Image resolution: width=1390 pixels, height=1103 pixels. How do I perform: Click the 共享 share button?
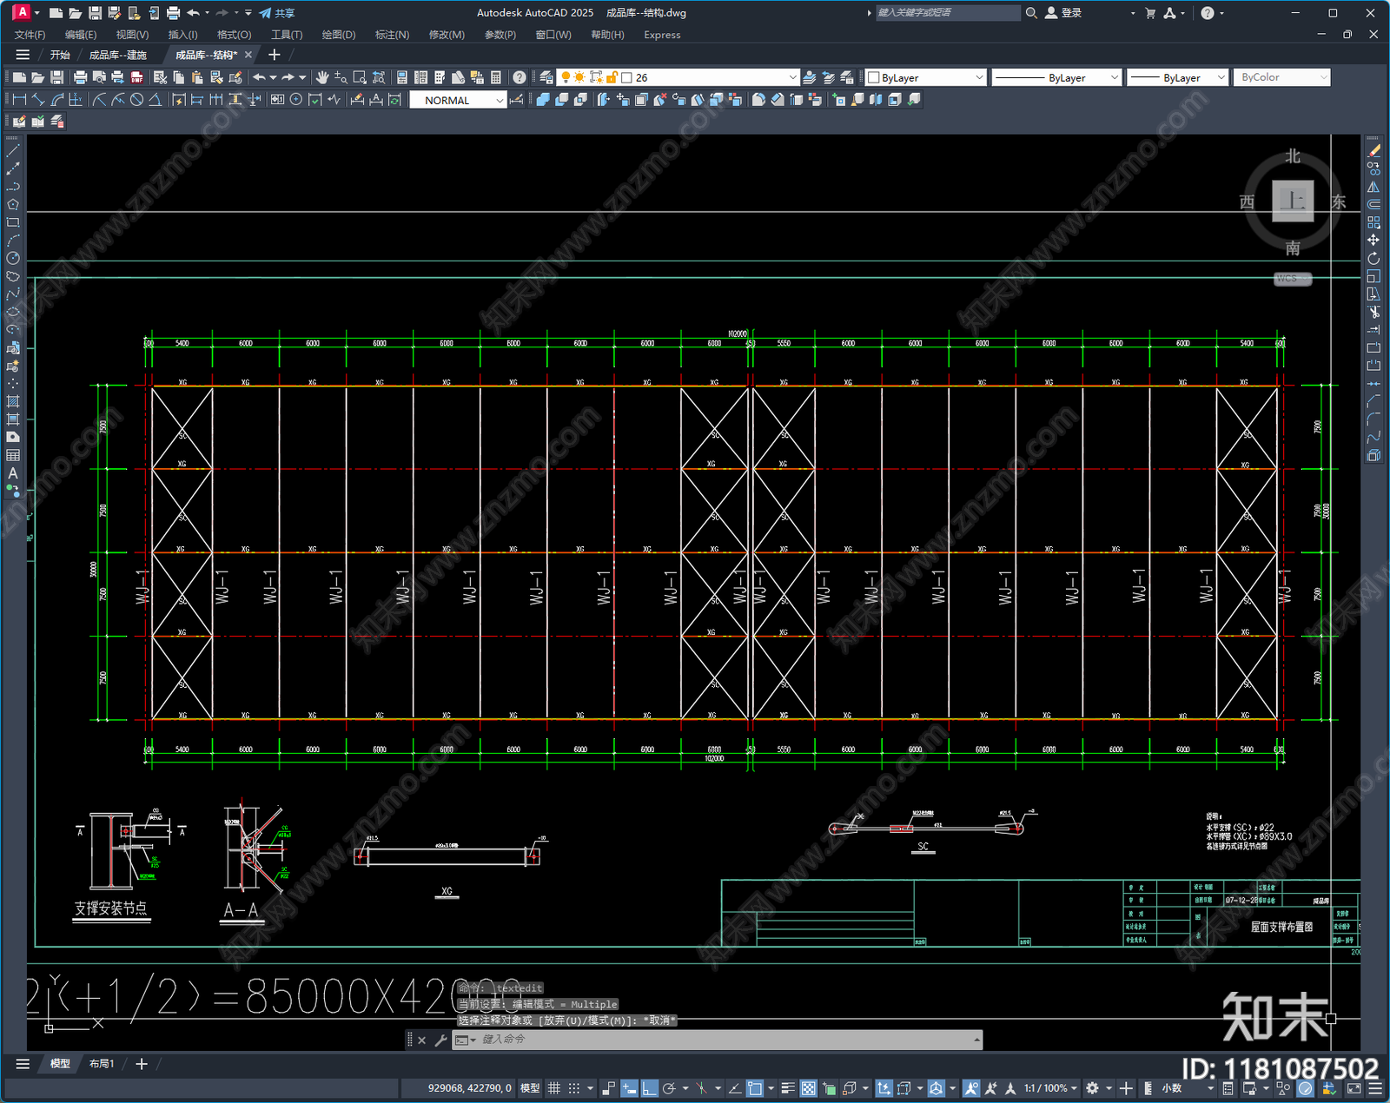coord(277,13)
